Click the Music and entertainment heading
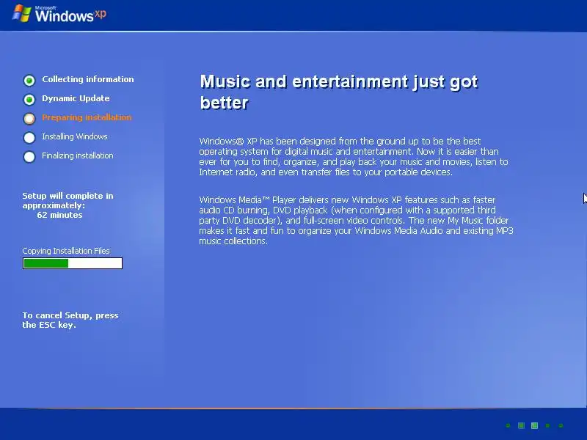This screenshot has width=587, height=440. [x=339, y=92]
